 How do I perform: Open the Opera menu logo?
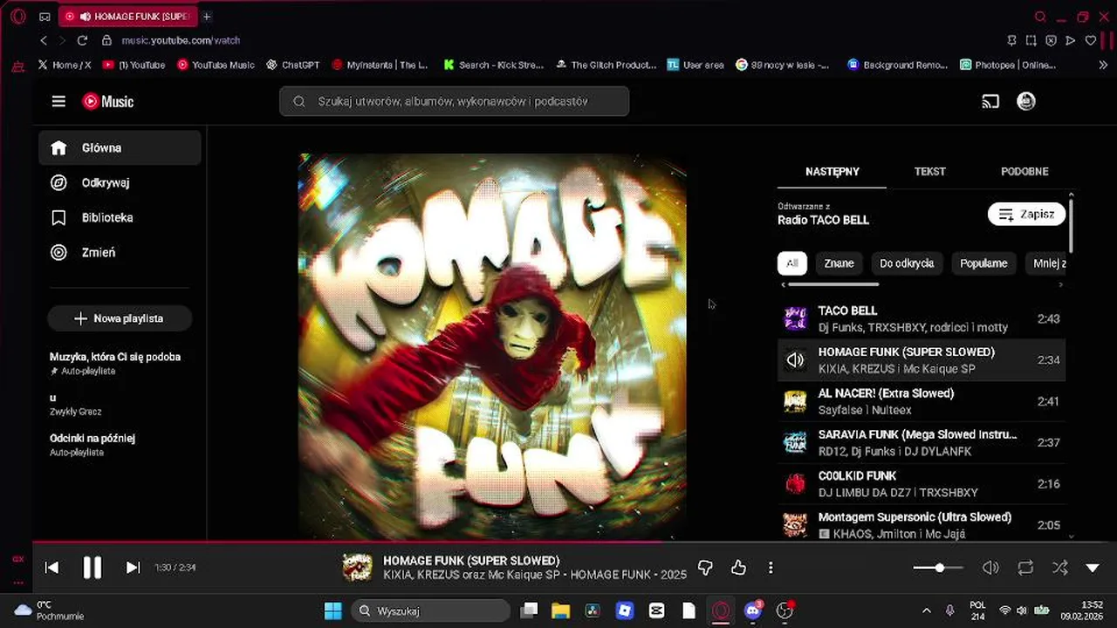point(18,17)
